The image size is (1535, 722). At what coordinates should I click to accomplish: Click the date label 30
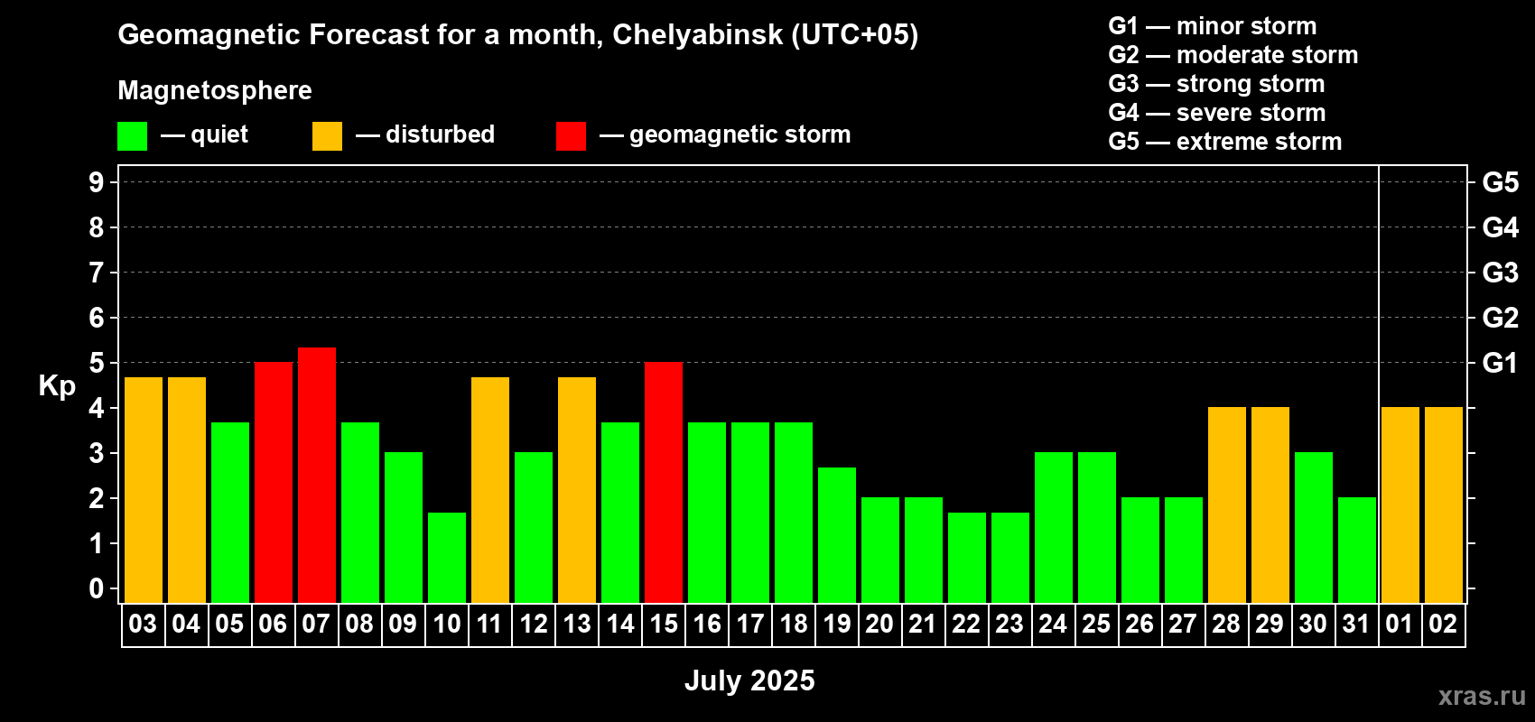tap(1313, 625)
